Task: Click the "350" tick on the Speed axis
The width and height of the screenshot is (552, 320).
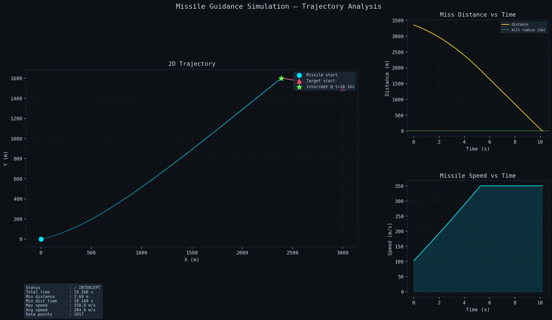Action: [x=400, y=186]
